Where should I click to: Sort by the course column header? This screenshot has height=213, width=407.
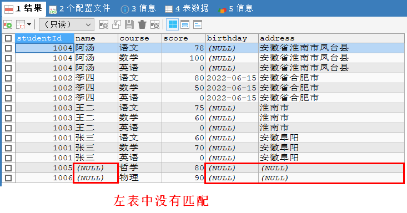[140, 38]
